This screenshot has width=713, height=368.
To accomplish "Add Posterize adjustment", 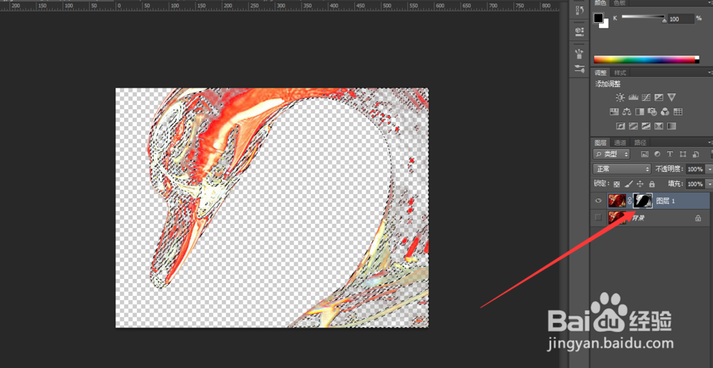I will (x=633, y=126).
